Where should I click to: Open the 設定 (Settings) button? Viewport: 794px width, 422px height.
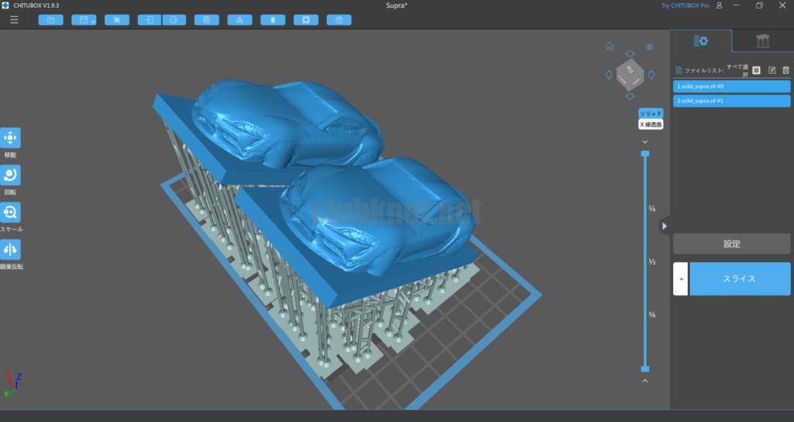[731, 244]
